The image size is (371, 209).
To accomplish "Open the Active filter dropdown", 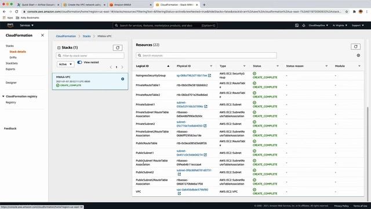I will [66, 64].
